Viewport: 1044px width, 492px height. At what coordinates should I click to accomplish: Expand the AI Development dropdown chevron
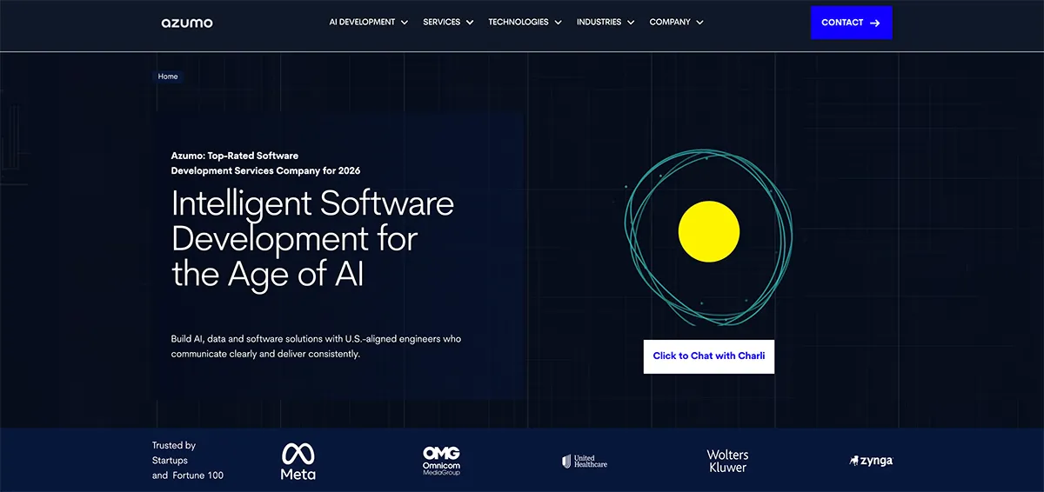pos(404,23)
